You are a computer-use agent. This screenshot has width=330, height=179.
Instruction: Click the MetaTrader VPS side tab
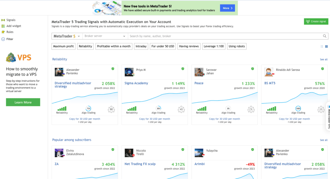(328, 116)
